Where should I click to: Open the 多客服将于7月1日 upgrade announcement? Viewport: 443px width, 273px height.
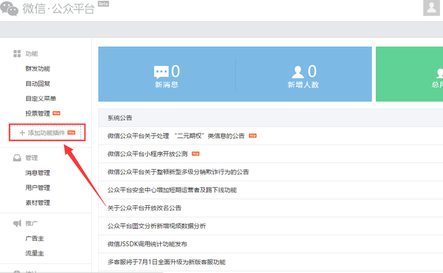click(167, 262)
